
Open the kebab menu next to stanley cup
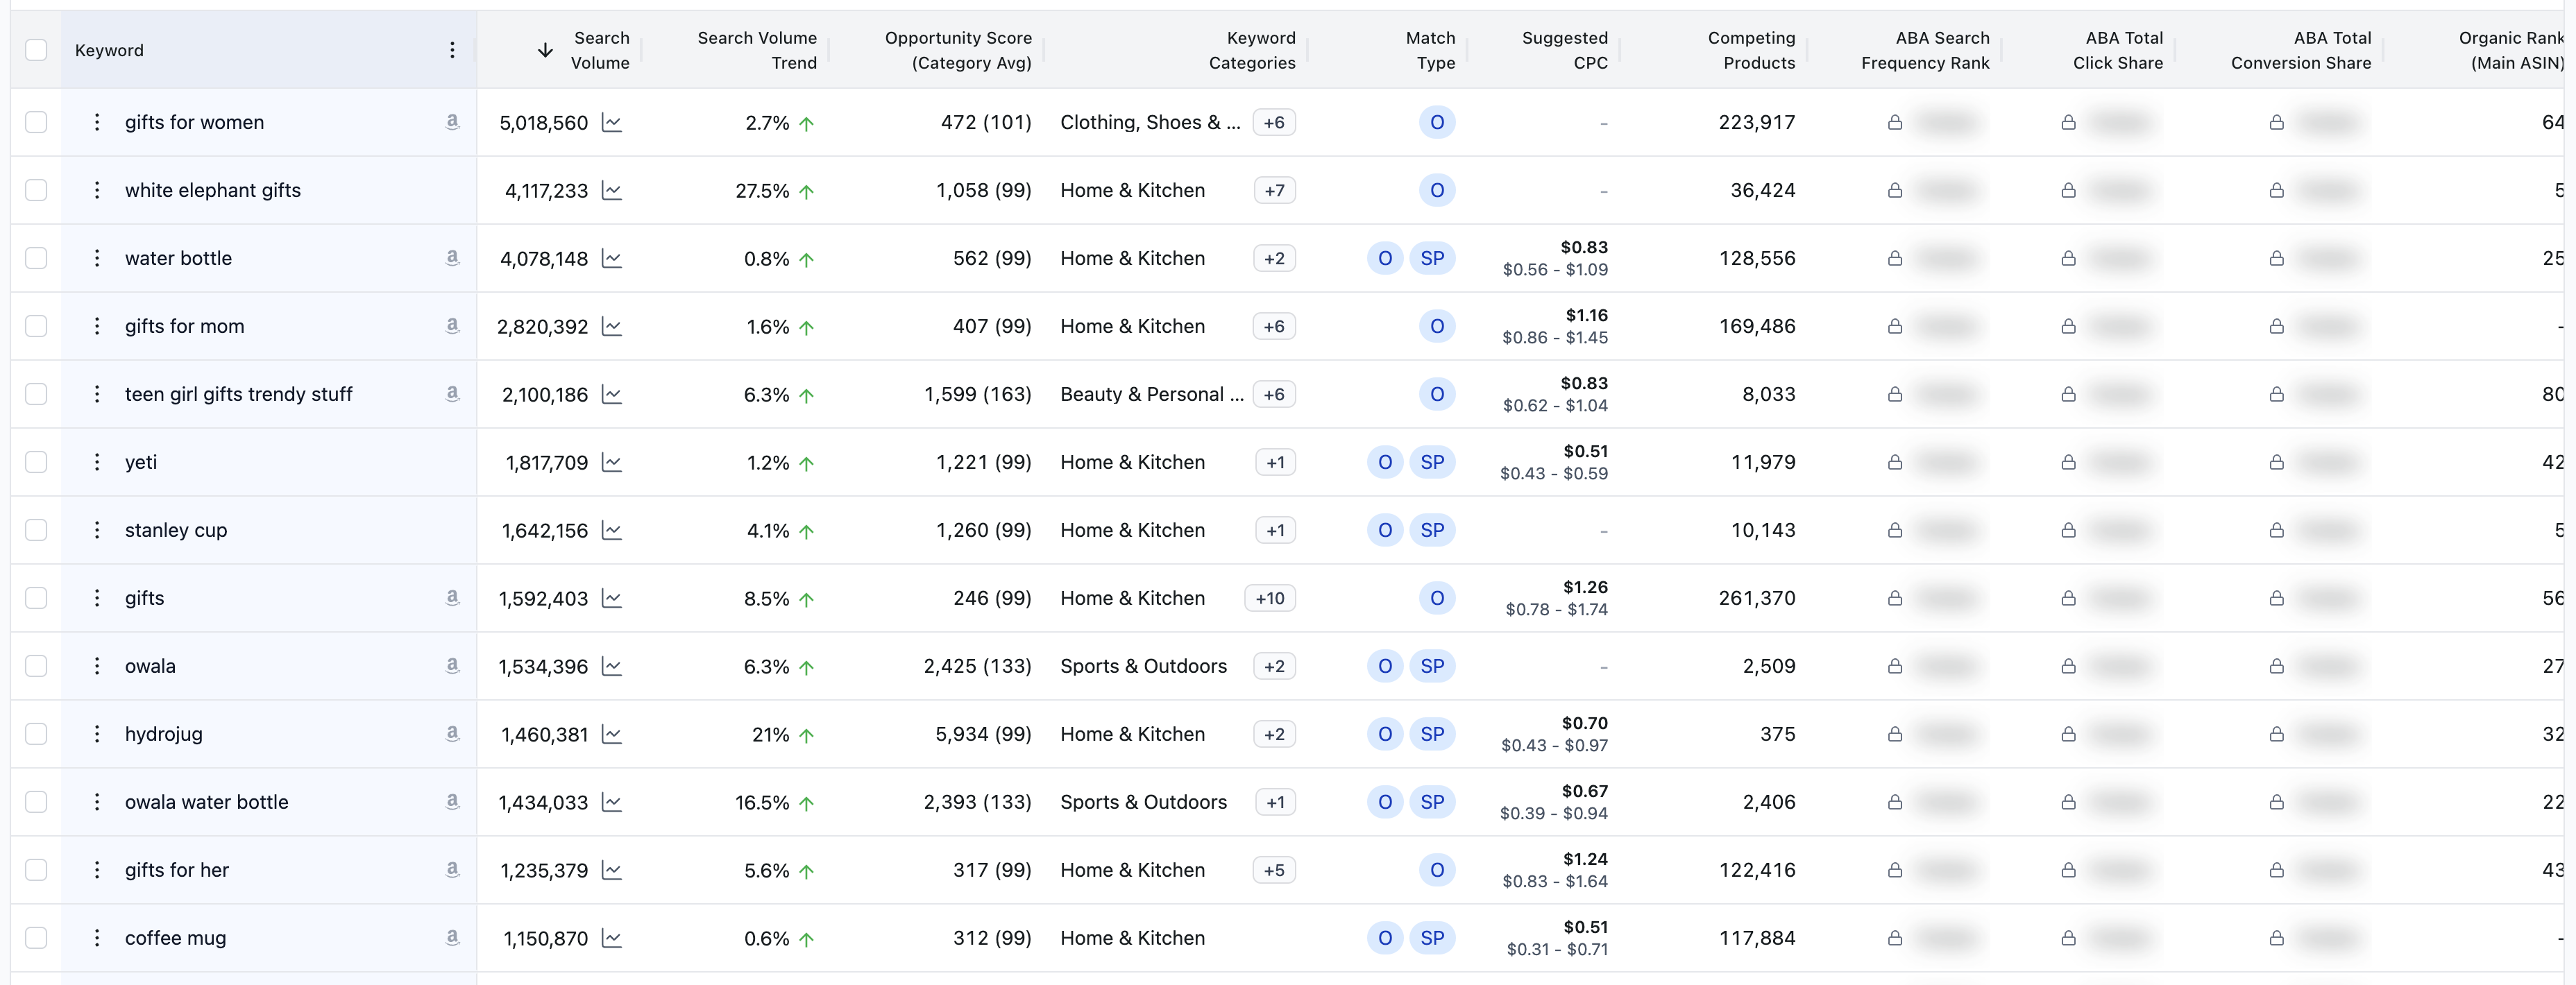[97, 530]
